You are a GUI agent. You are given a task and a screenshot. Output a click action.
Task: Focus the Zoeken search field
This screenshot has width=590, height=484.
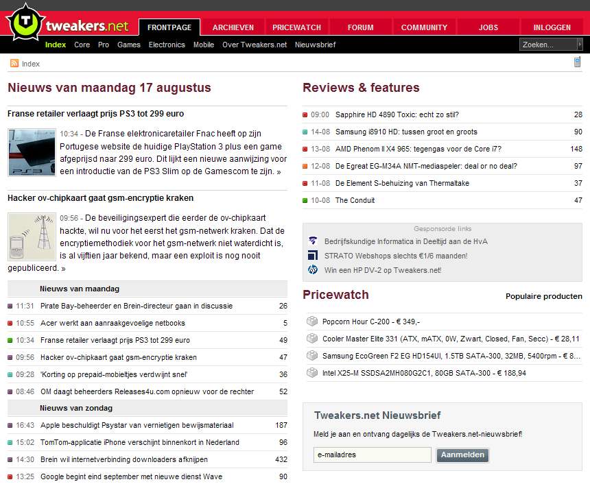tap(548, 45)
